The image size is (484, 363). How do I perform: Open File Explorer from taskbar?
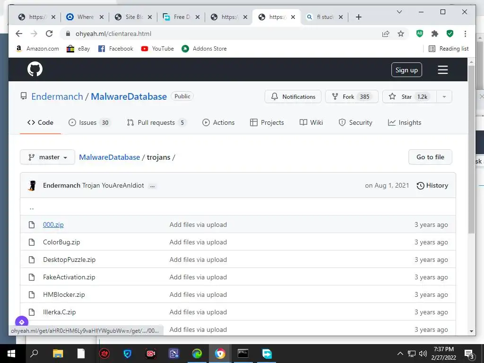tap(58, 354)
